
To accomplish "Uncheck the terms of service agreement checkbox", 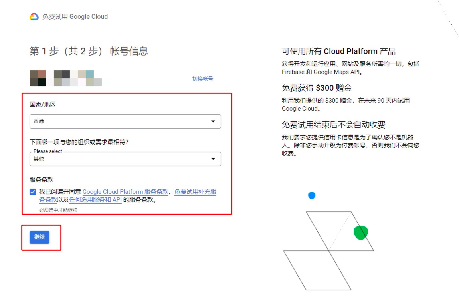I will point(33,192).
